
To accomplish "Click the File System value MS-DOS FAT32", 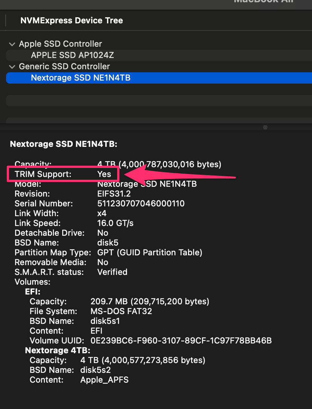I will click(x=121, y=311).
